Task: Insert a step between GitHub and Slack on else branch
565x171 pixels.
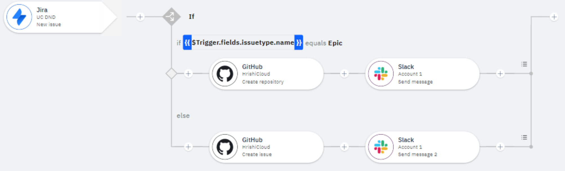Action: 344,147
